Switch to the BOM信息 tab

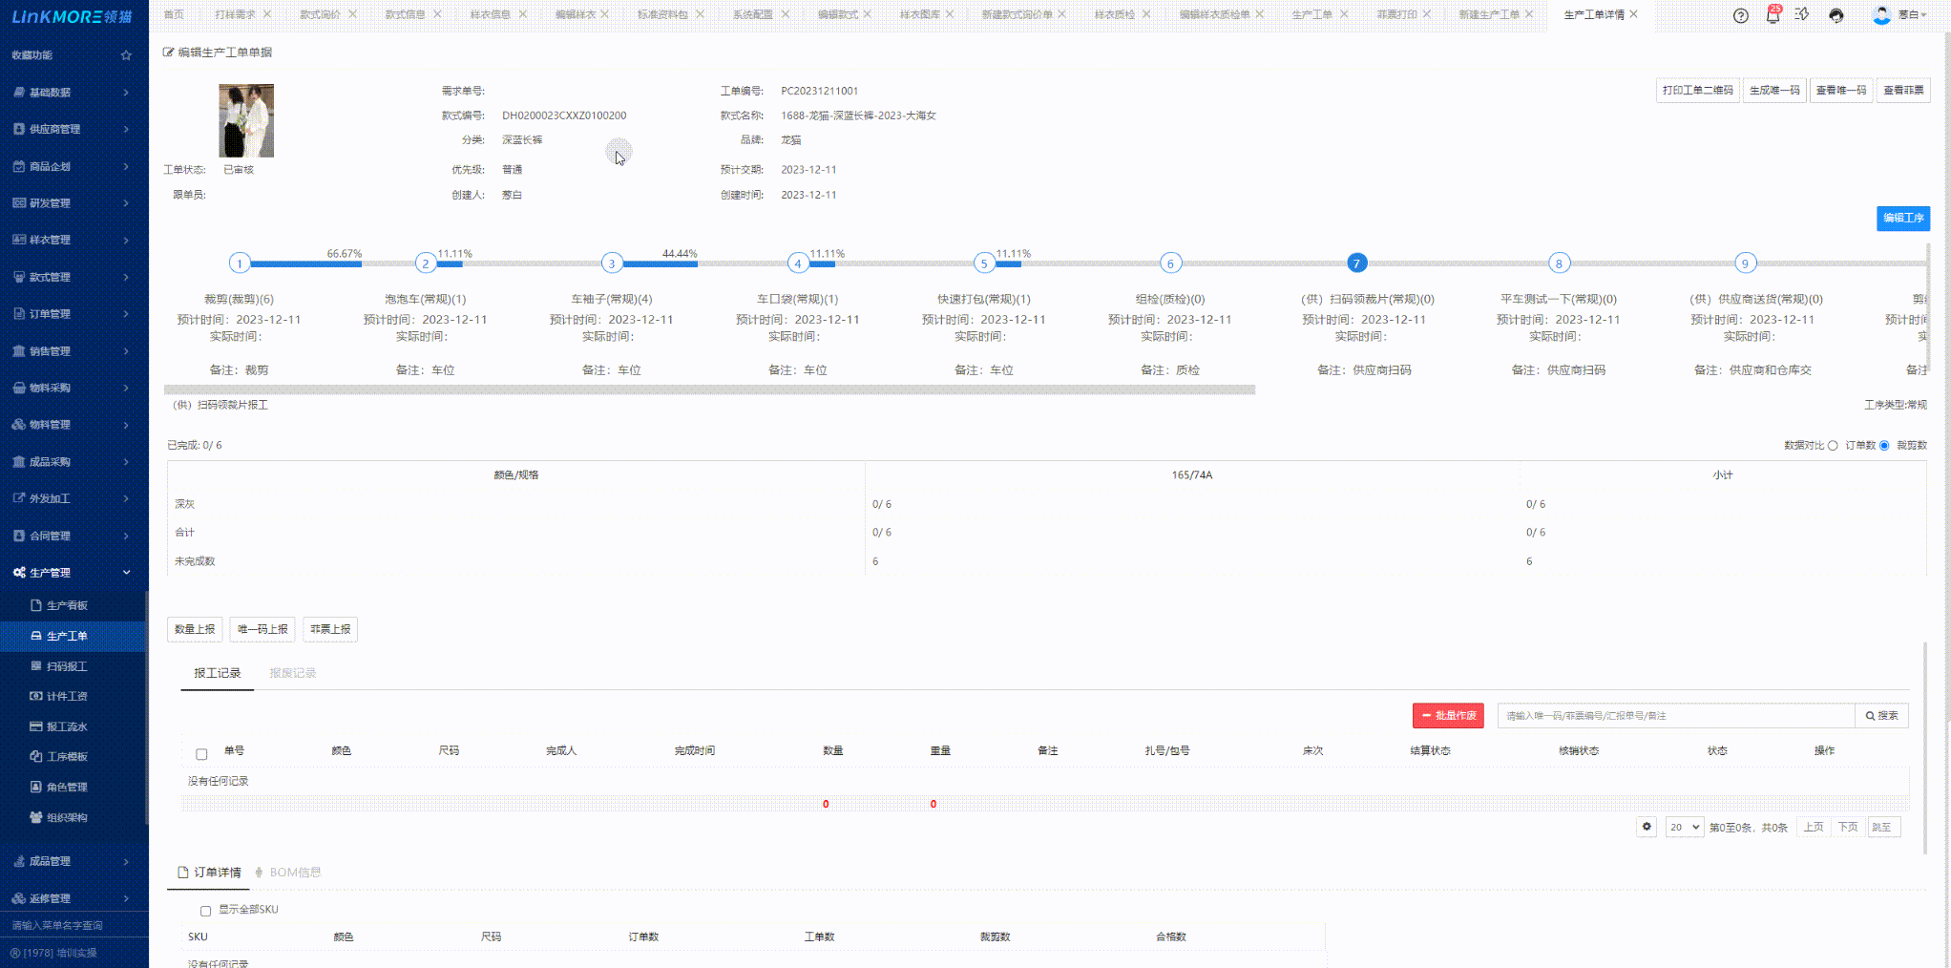295,873
